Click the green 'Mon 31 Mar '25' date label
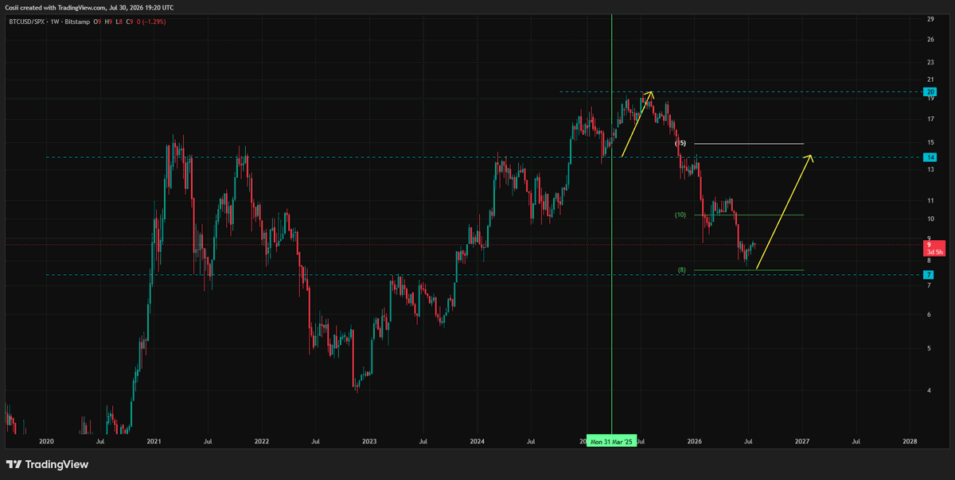955x480 pixels. [x=611, y=441]
